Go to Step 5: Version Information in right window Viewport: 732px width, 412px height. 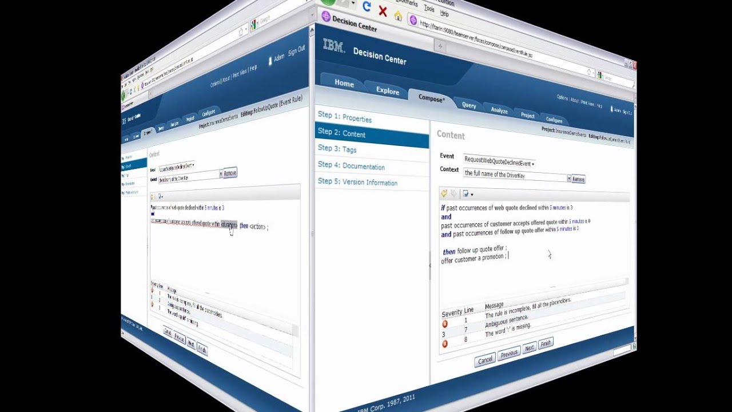pos(358,182)
